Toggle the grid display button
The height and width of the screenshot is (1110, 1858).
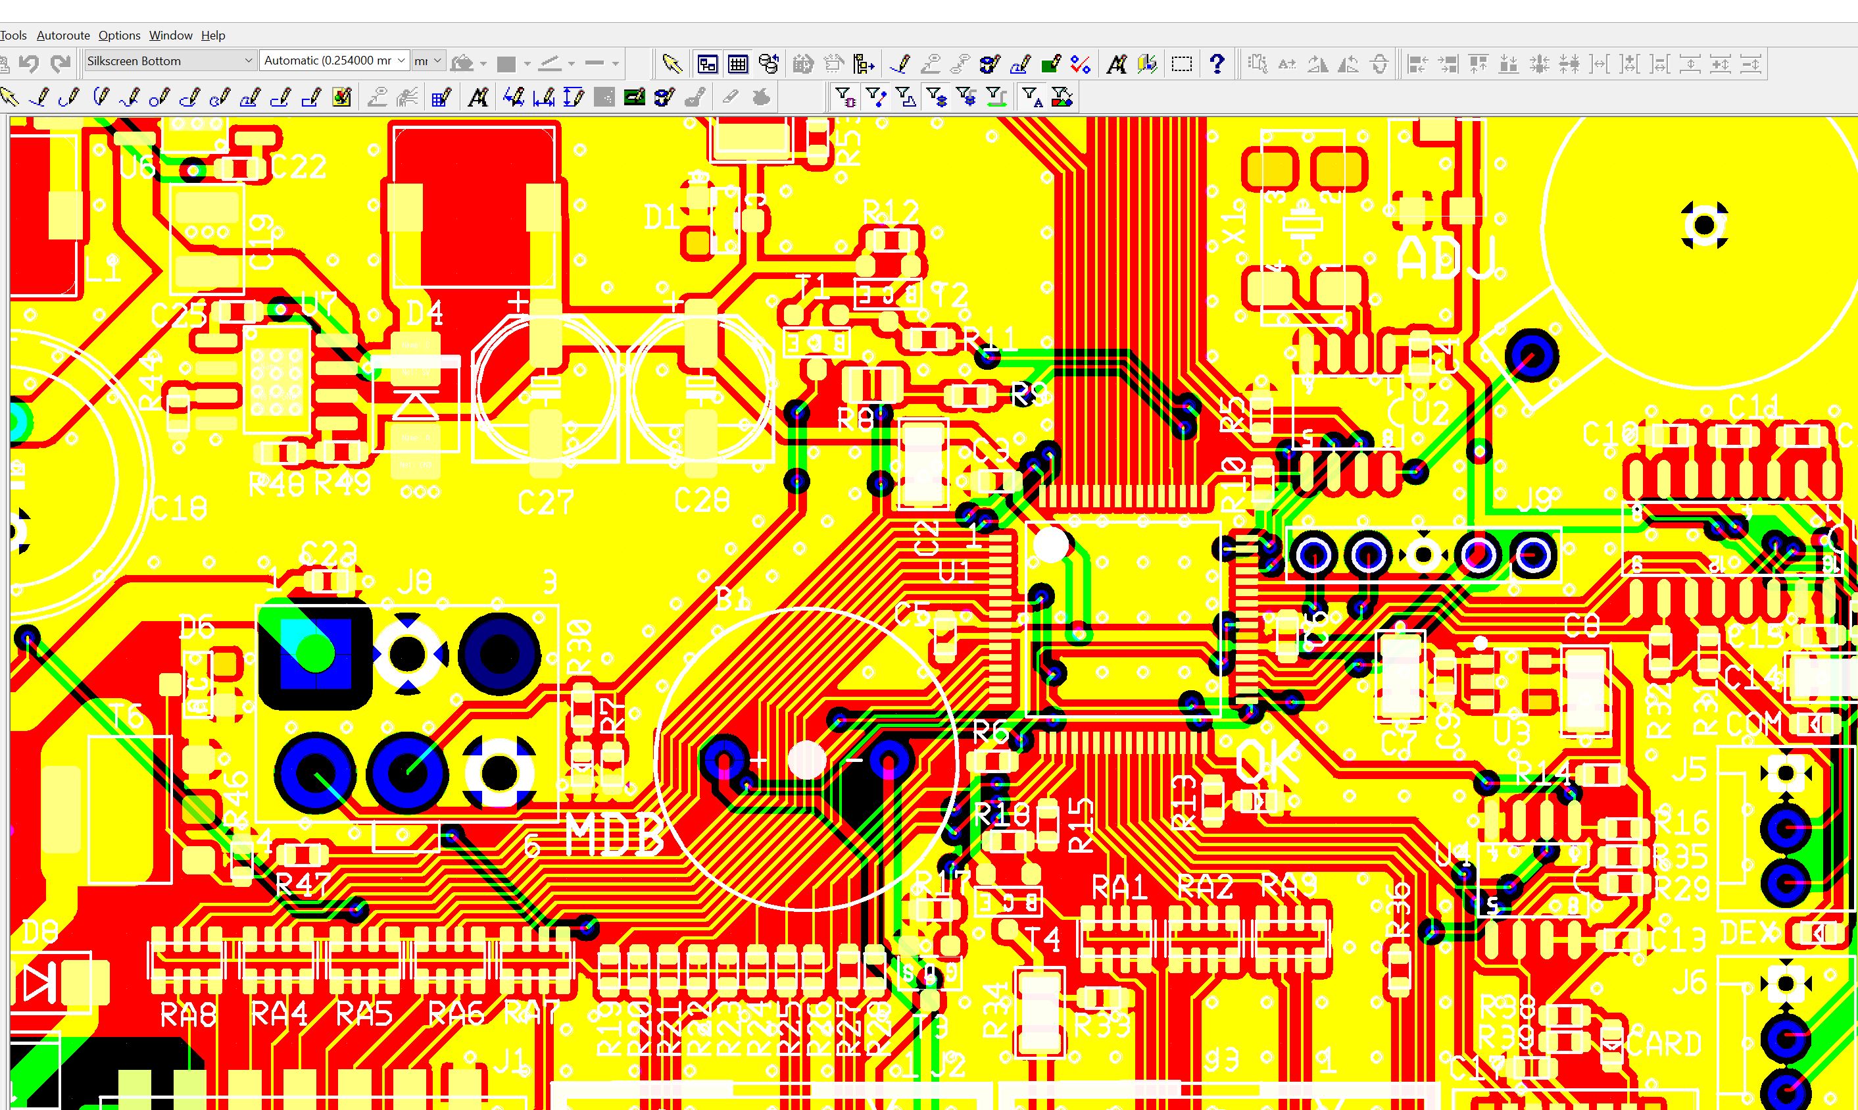click(x=738, y=64)
